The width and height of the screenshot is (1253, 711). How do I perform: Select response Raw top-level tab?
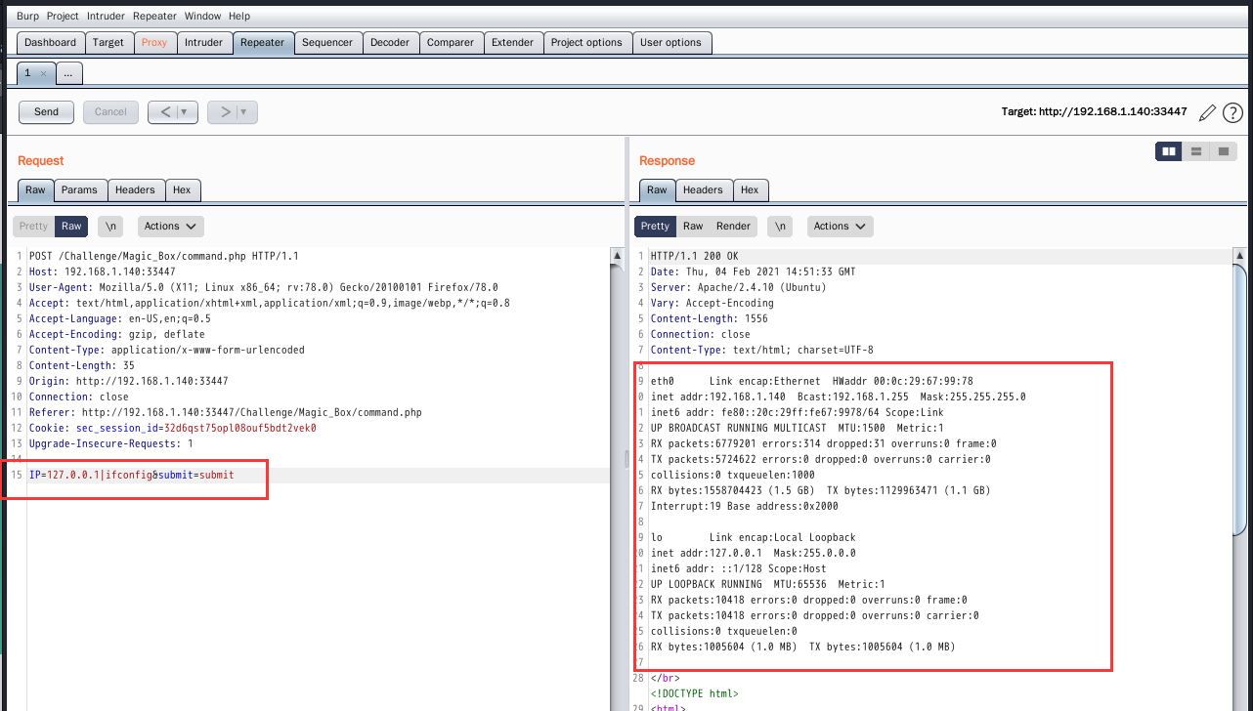tap(657, 190)
